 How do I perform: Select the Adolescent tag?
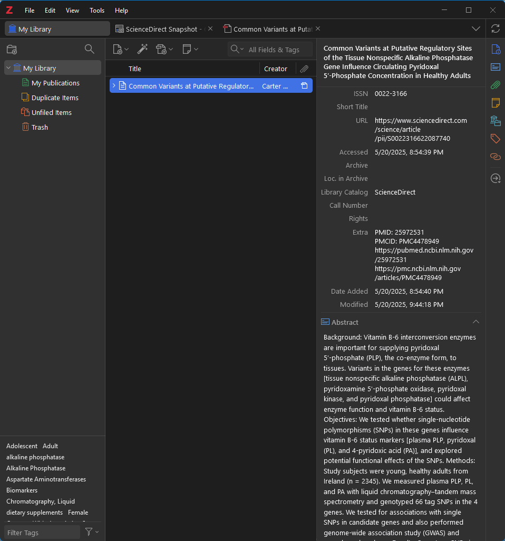[x=22, y=446]
